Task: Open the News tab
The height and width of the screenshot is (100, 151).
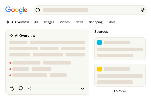Action: pyautogui.click(x=79, y=22)
